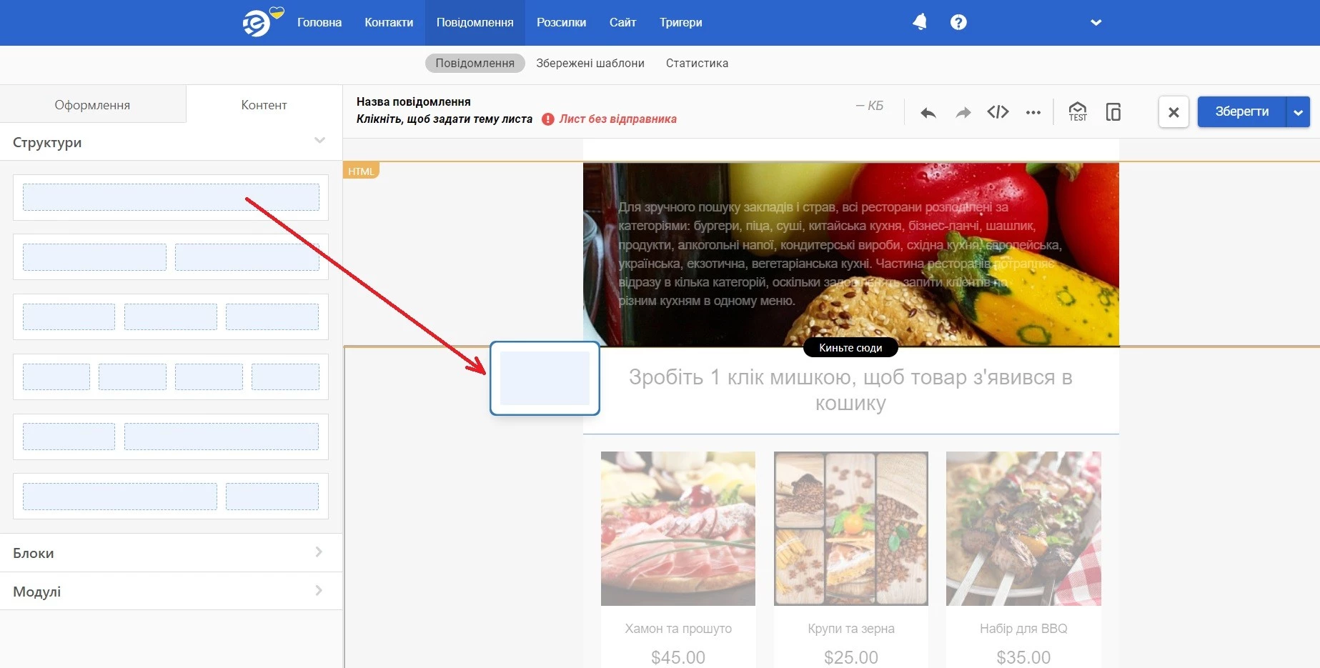
Task: Go to Статистика sub-tab
Action: [697, 63]
